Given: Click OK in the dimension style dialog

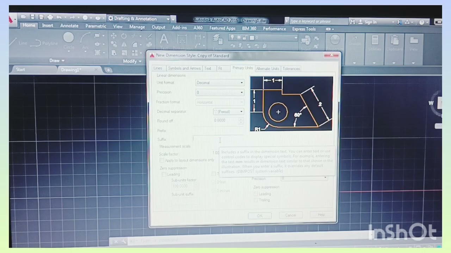Looking at the screenshot, I should 260,216.
